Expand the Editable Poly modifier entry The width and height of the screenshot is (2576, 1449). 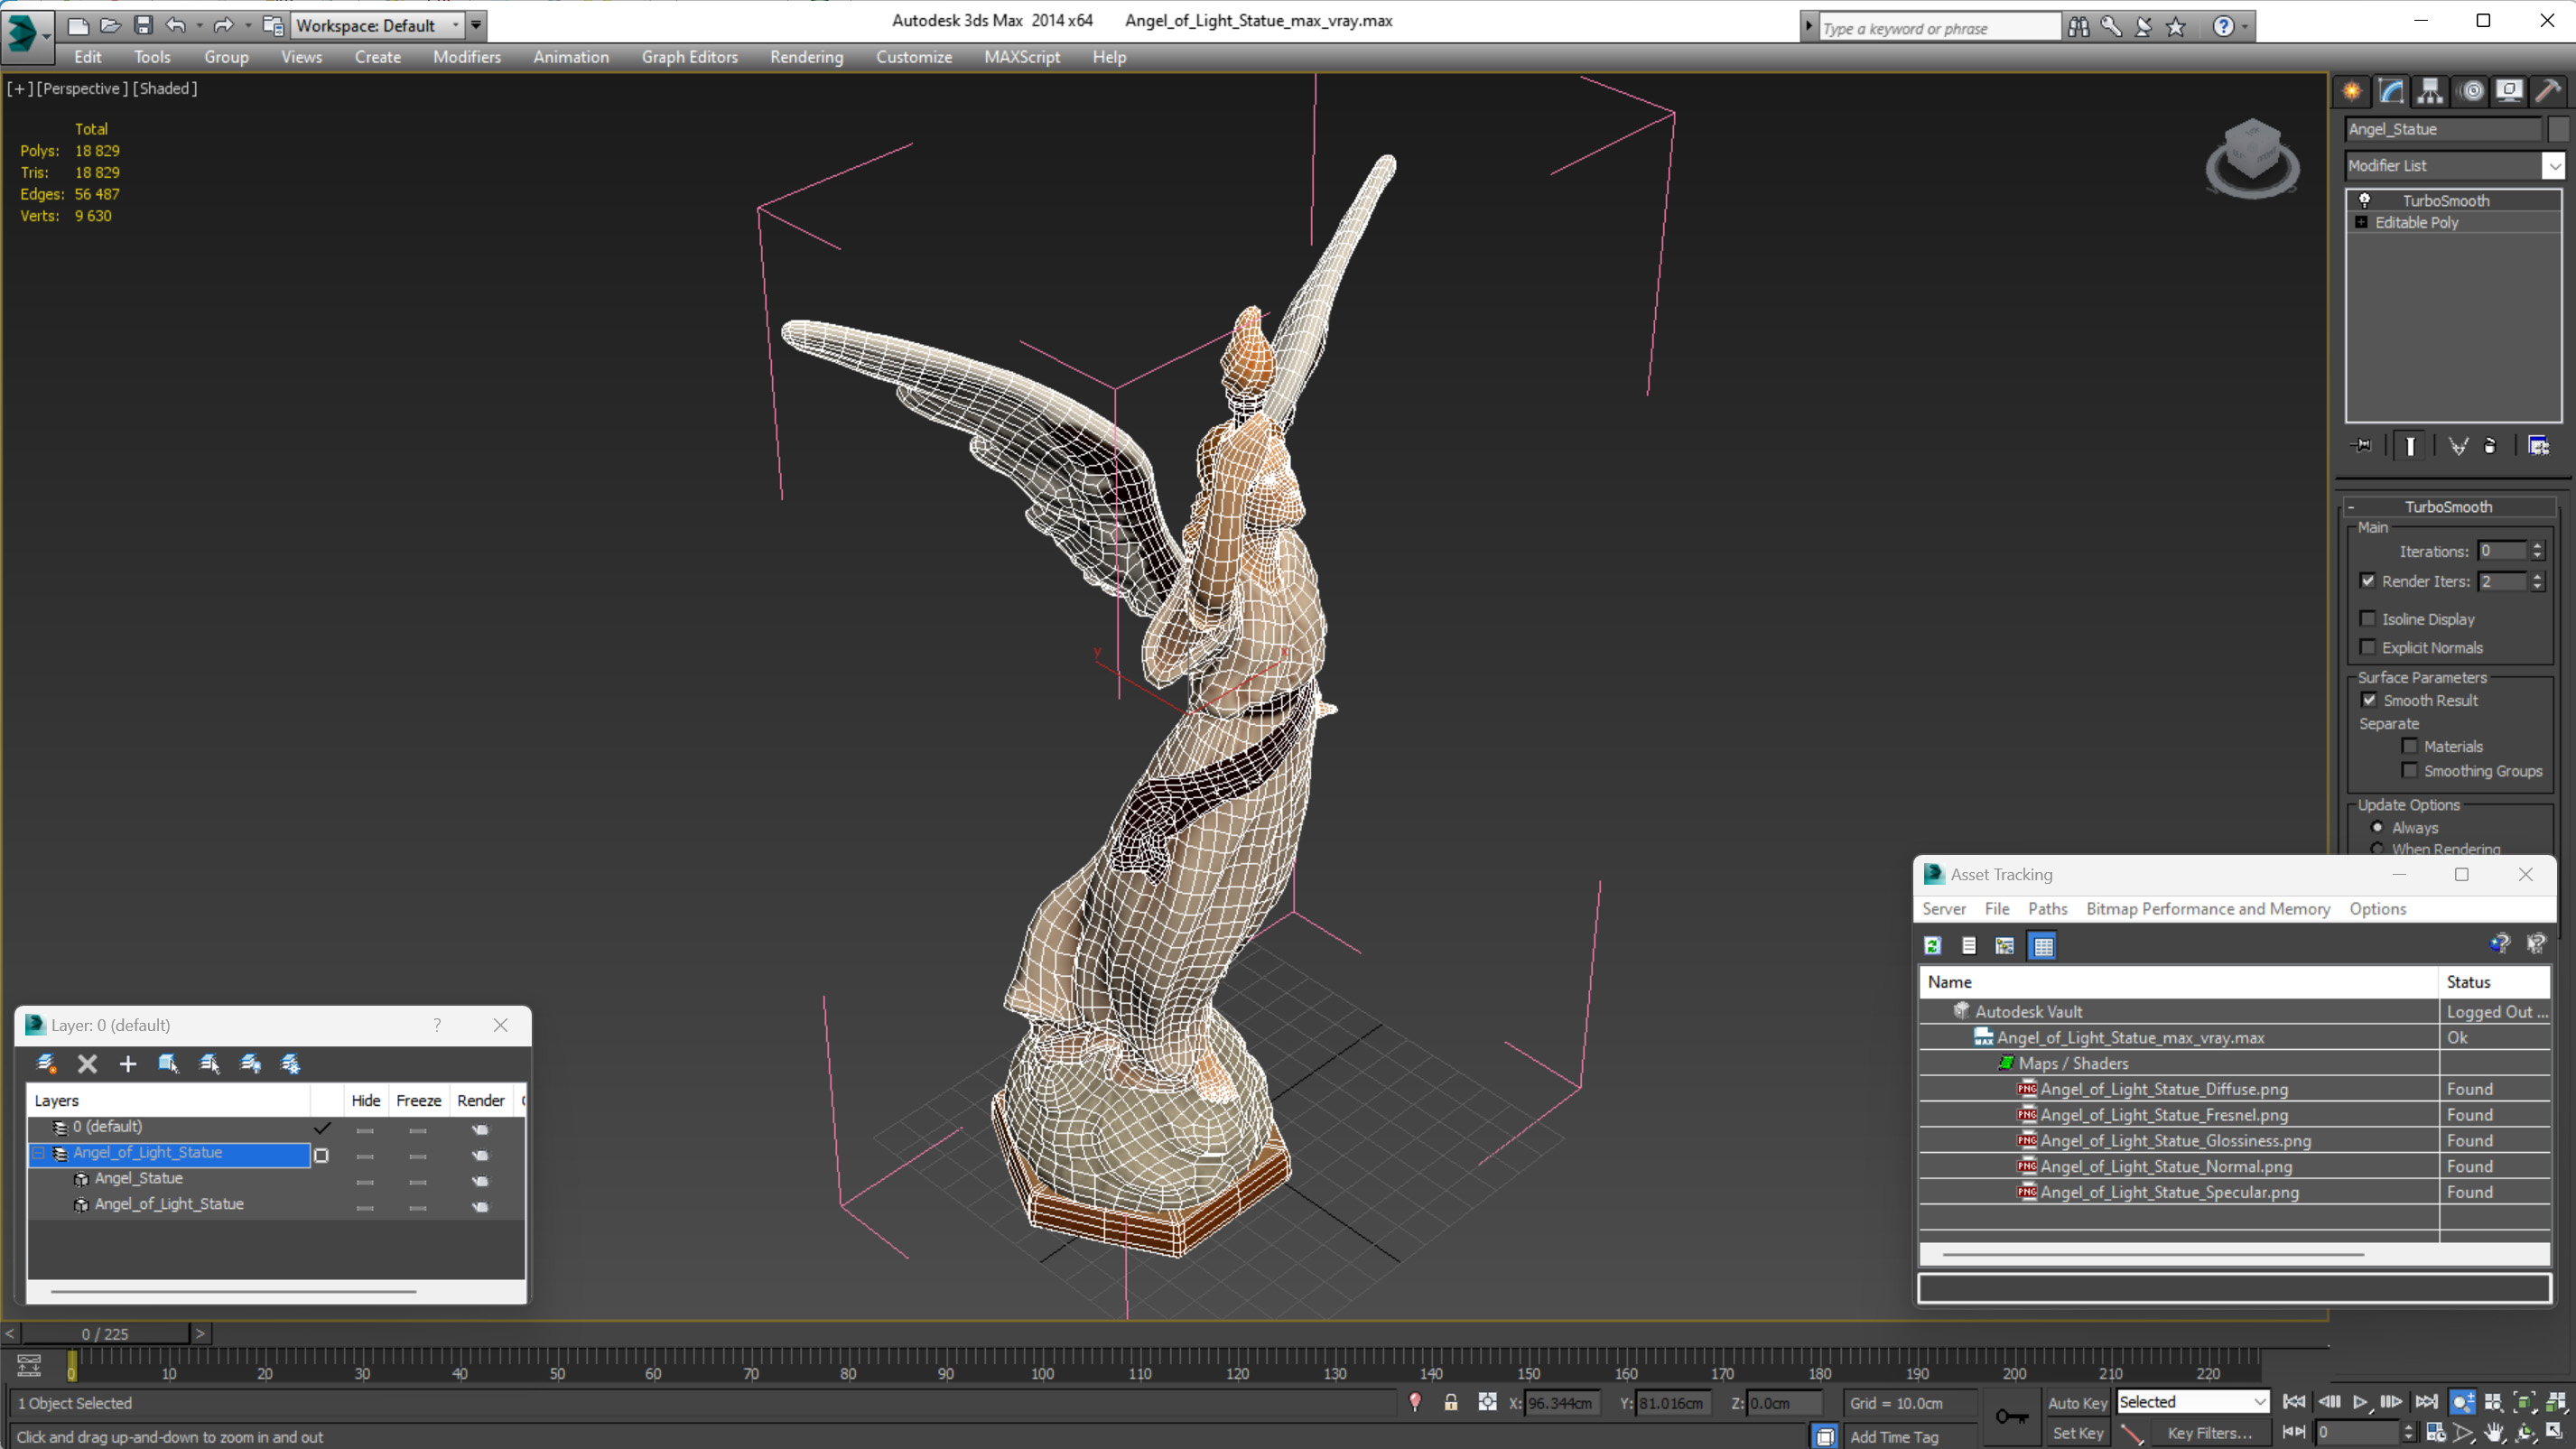click(2361, 222)
